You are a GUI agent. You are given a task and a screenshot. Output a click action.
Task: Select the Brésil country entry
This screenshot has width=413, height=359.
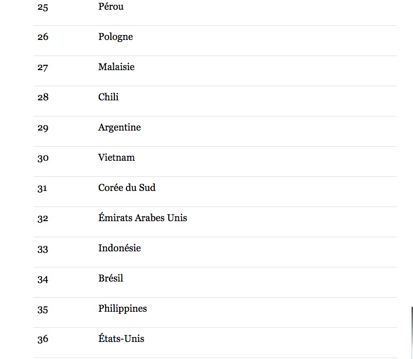[x=110, y=278]
